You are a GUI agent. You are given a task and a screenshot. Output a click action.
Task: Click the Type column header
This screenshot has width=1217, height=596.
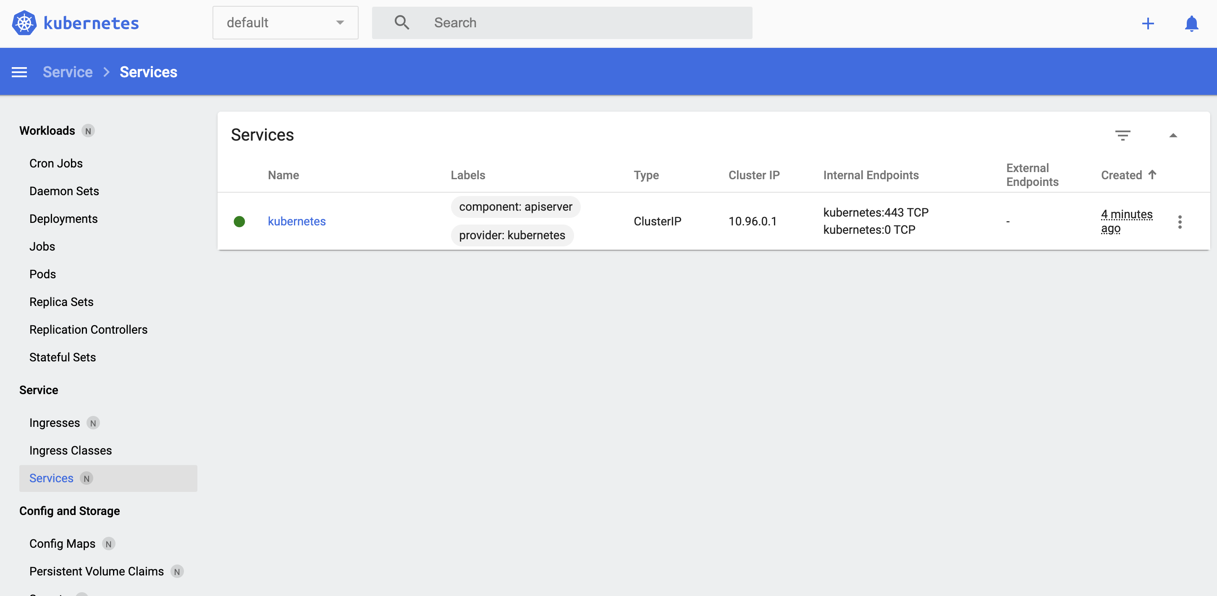pos(646,175)
